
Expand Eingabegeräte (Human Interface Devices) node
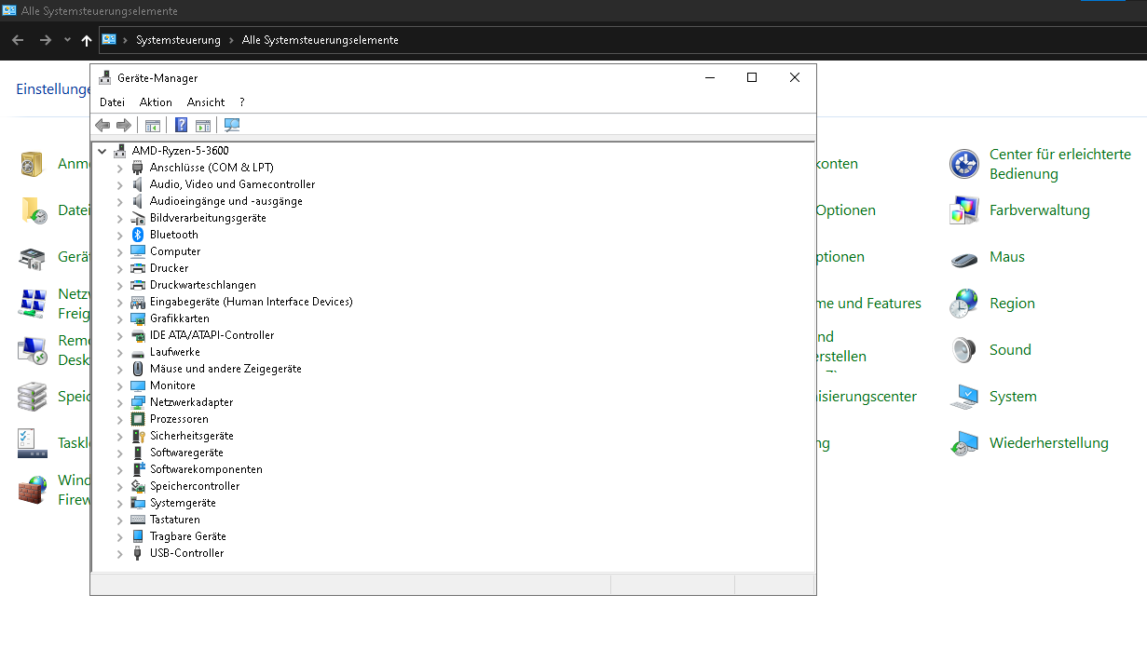(x=119, y=302)
